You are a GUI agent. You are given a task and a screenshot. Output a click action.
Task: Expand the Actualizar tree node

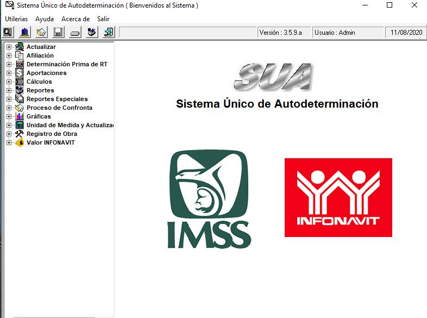[x=9, y=47]
